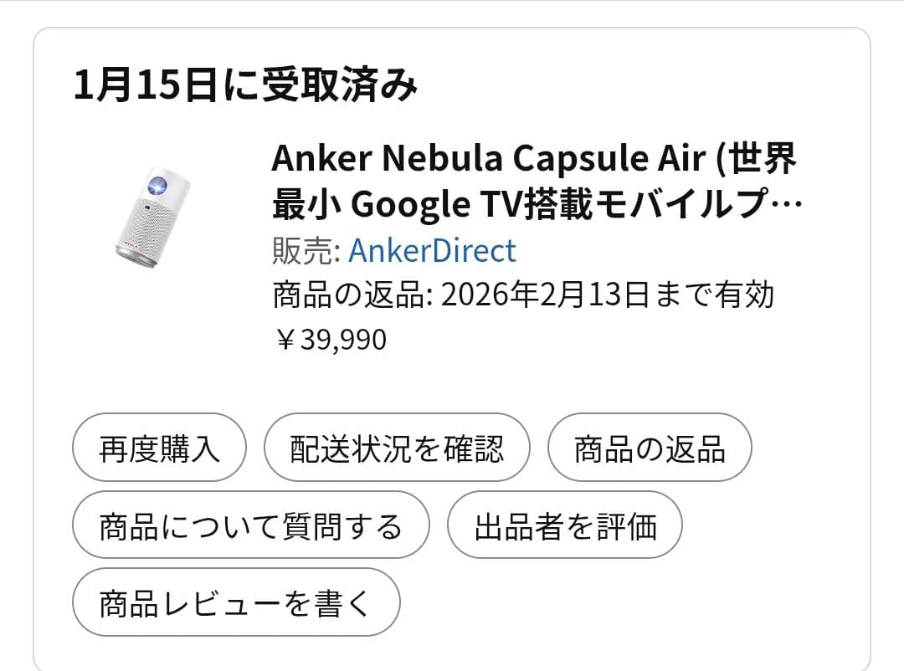Click the 再度購入 button to buy again
The image size is (904, 671).
coord(158,448)
